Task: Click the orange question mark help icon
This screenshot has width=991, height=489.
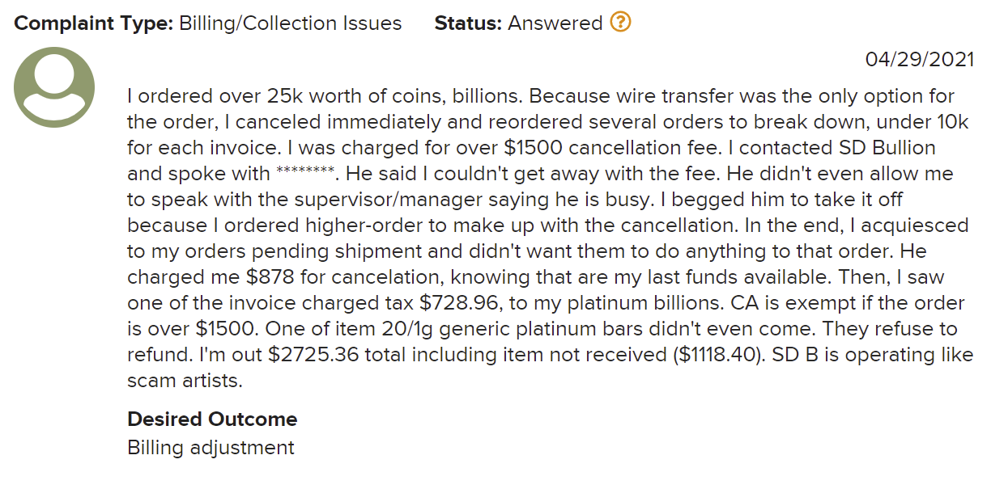Action: (620, 23)
